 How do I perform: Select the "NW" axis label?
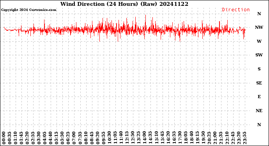(259, 27)
